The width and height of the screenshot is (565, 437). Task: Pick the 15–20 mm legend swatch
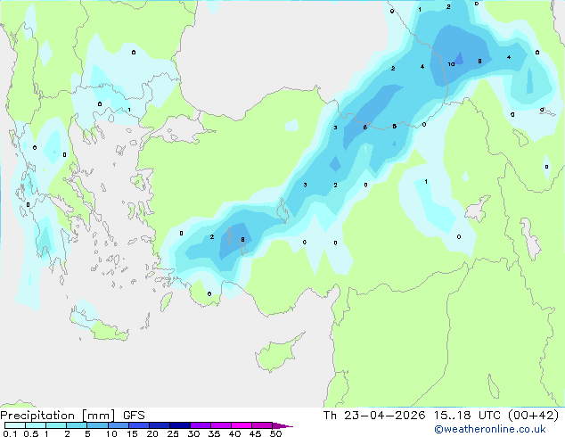tap(138, 425)
